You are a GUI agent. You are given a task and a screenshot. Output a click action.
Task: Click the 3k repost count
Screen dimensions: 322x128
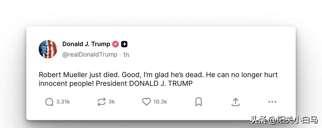point(112,102)
